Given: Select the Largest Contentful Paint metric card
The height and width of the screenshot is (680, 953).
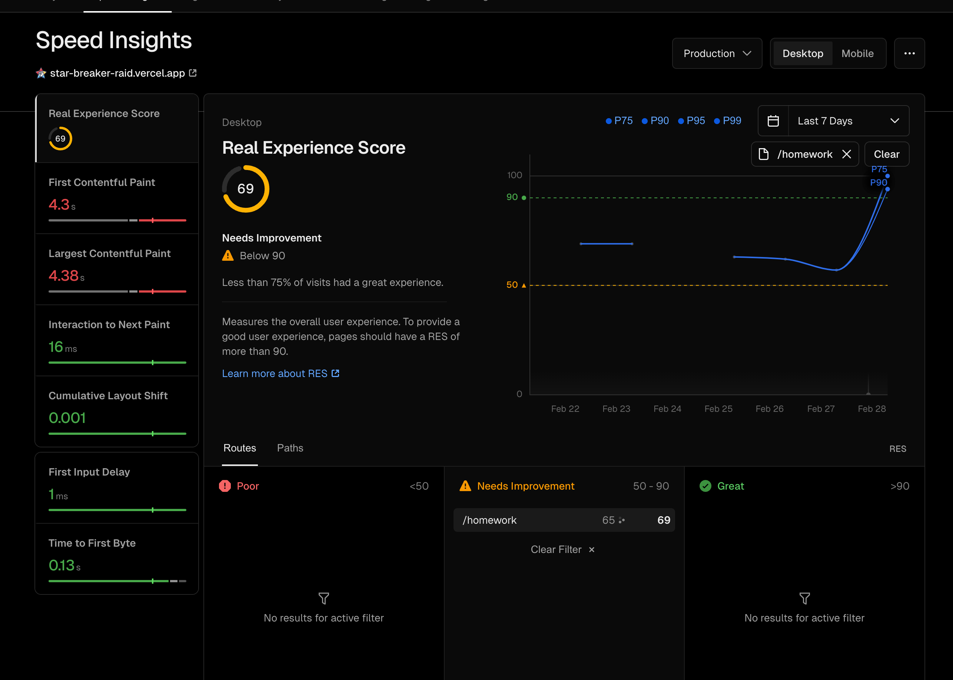Looking at the screenshot, I should (117, 269).
